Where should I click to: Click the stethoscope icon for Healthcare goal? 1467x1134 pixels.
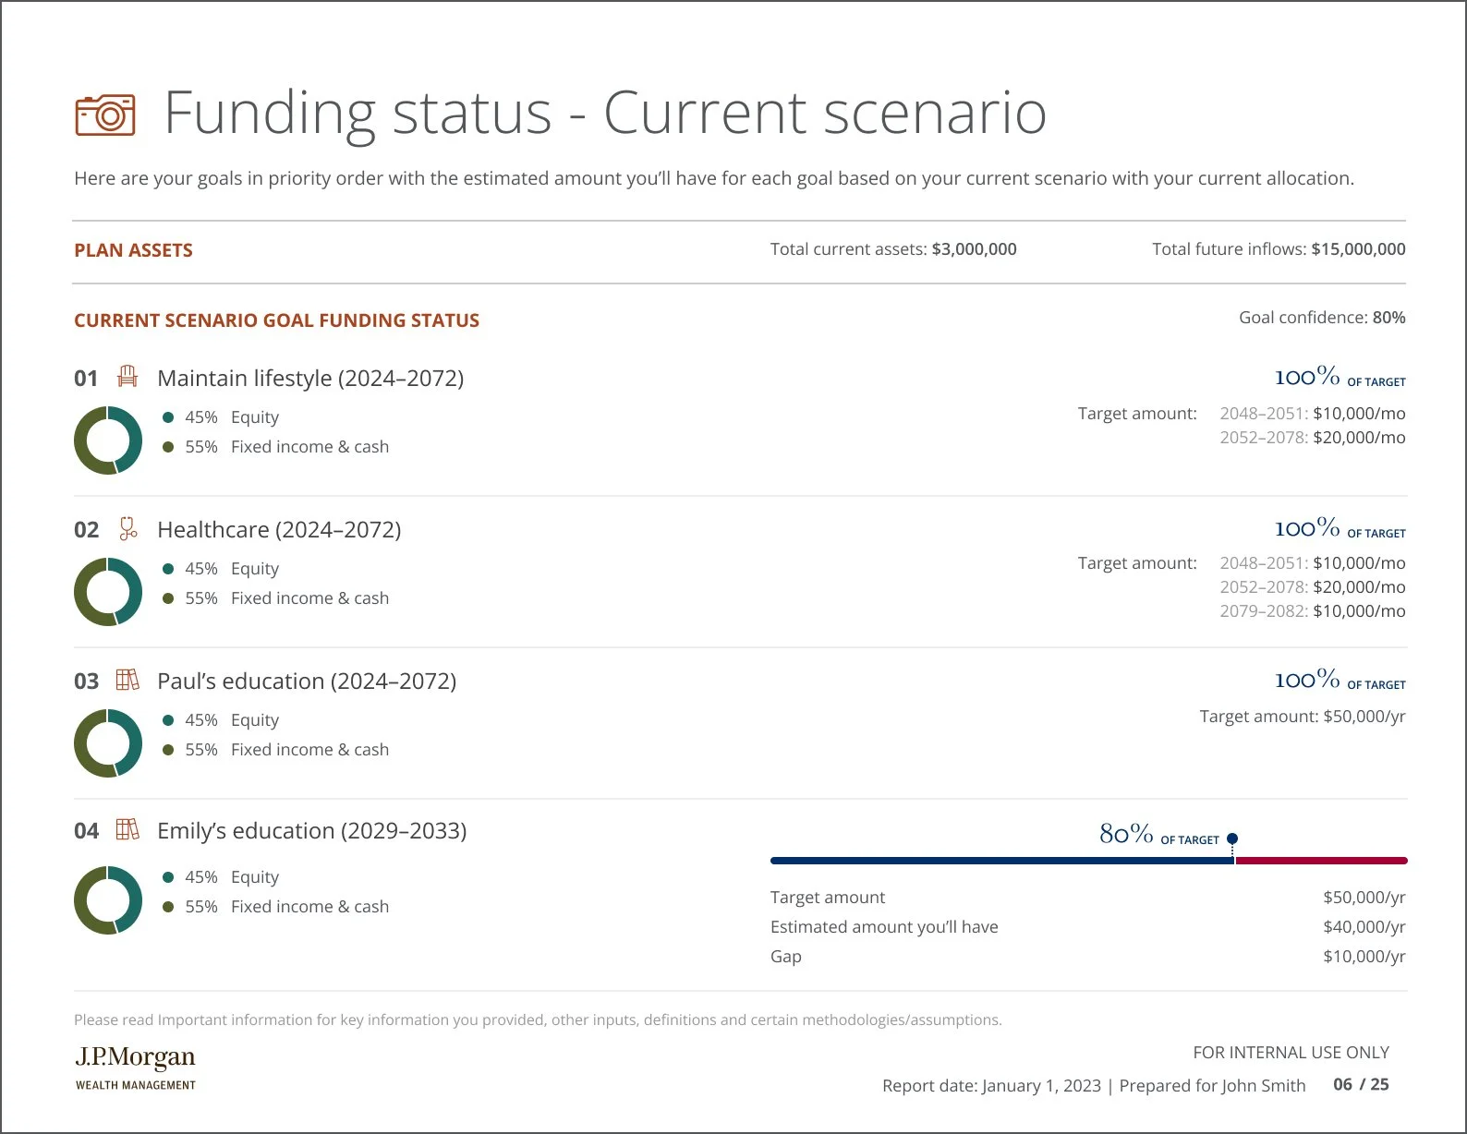coord(127,528)
